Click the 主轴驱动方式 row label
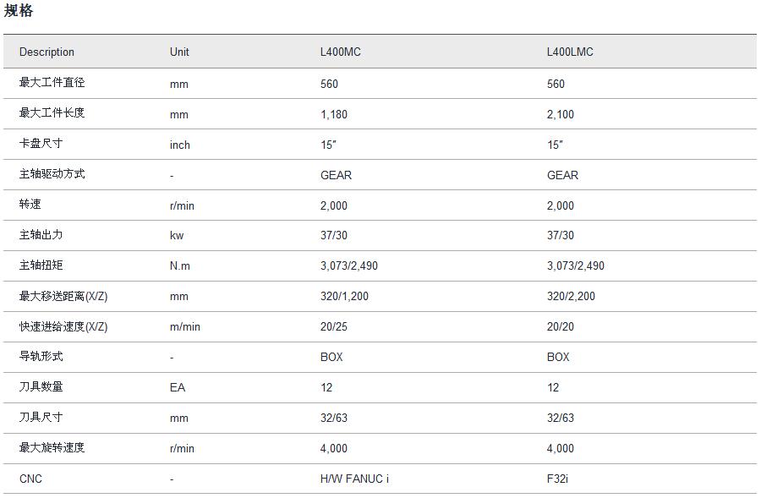Screen dimensions: 761x498 click(x=52, y=174)
